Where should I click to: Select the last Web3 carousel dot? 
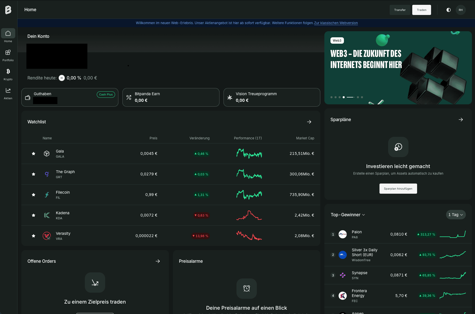pos(362,97)
